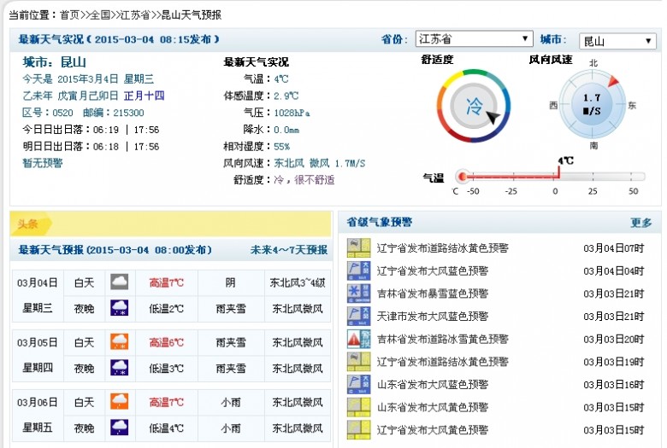
Task: Click the 吉林省 blizzard blue warning icon
Action: (358, 293)
